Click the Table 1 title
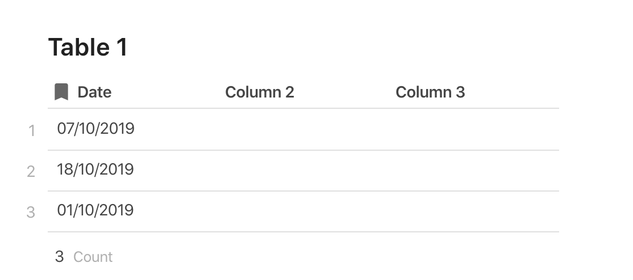The width and height of the screenshot is (633, 280). point(88,47)
